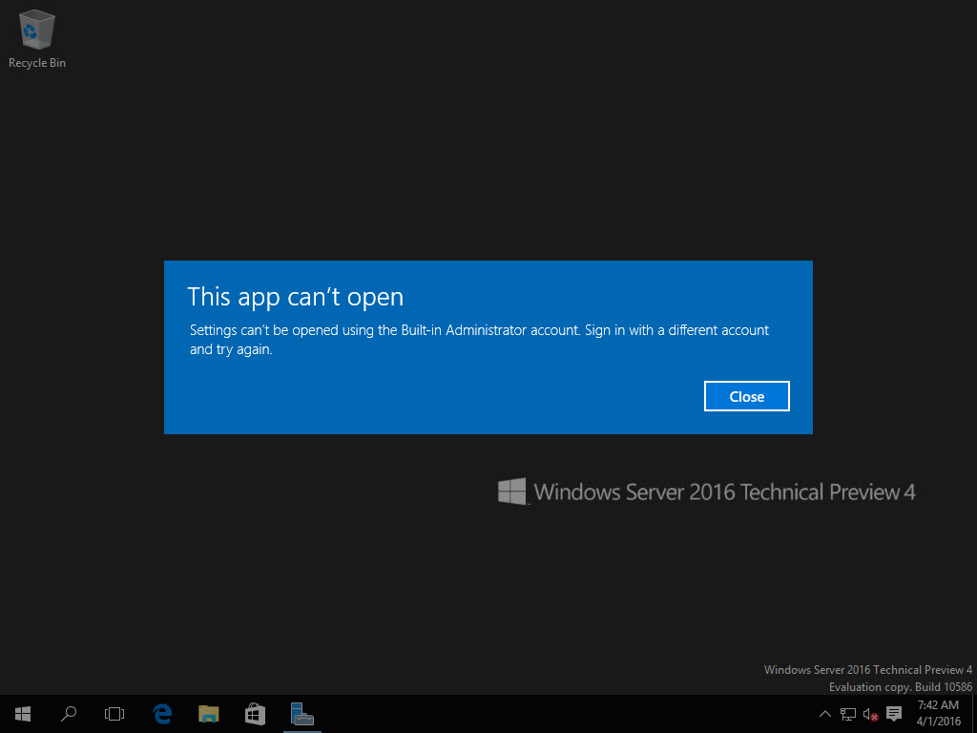Open the Windows Store
This screenshot has width=977, height=733.
(x=254, y=713)
